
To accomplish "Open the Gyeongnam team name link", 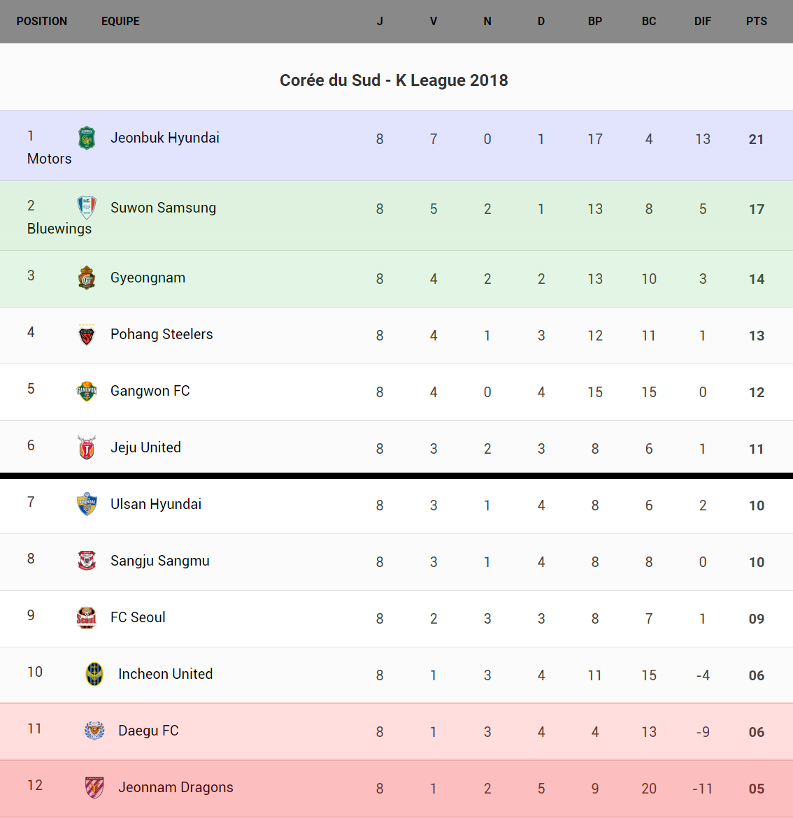I will pyautogui.click(x=148, y=278).
